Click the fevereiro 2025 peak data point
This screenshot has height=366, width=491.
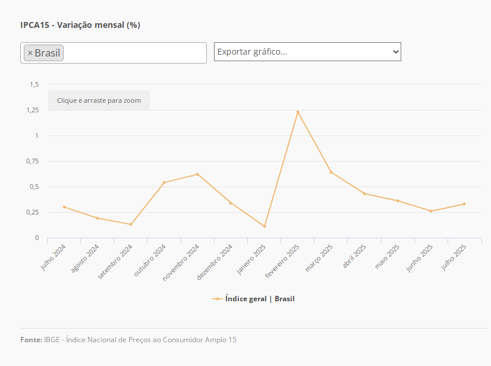(x=298, y=112)
